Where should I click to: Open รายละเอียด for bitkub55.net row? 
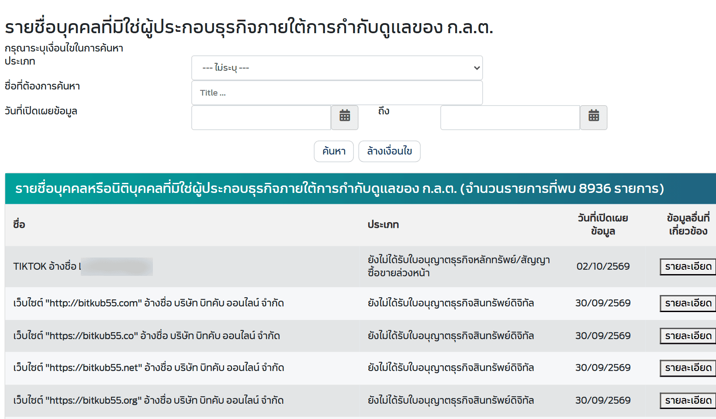click(x=688, y=368)
